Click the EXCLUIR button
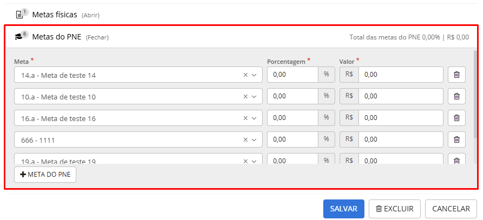Screen dimensions: 483x220 (395, 209)
